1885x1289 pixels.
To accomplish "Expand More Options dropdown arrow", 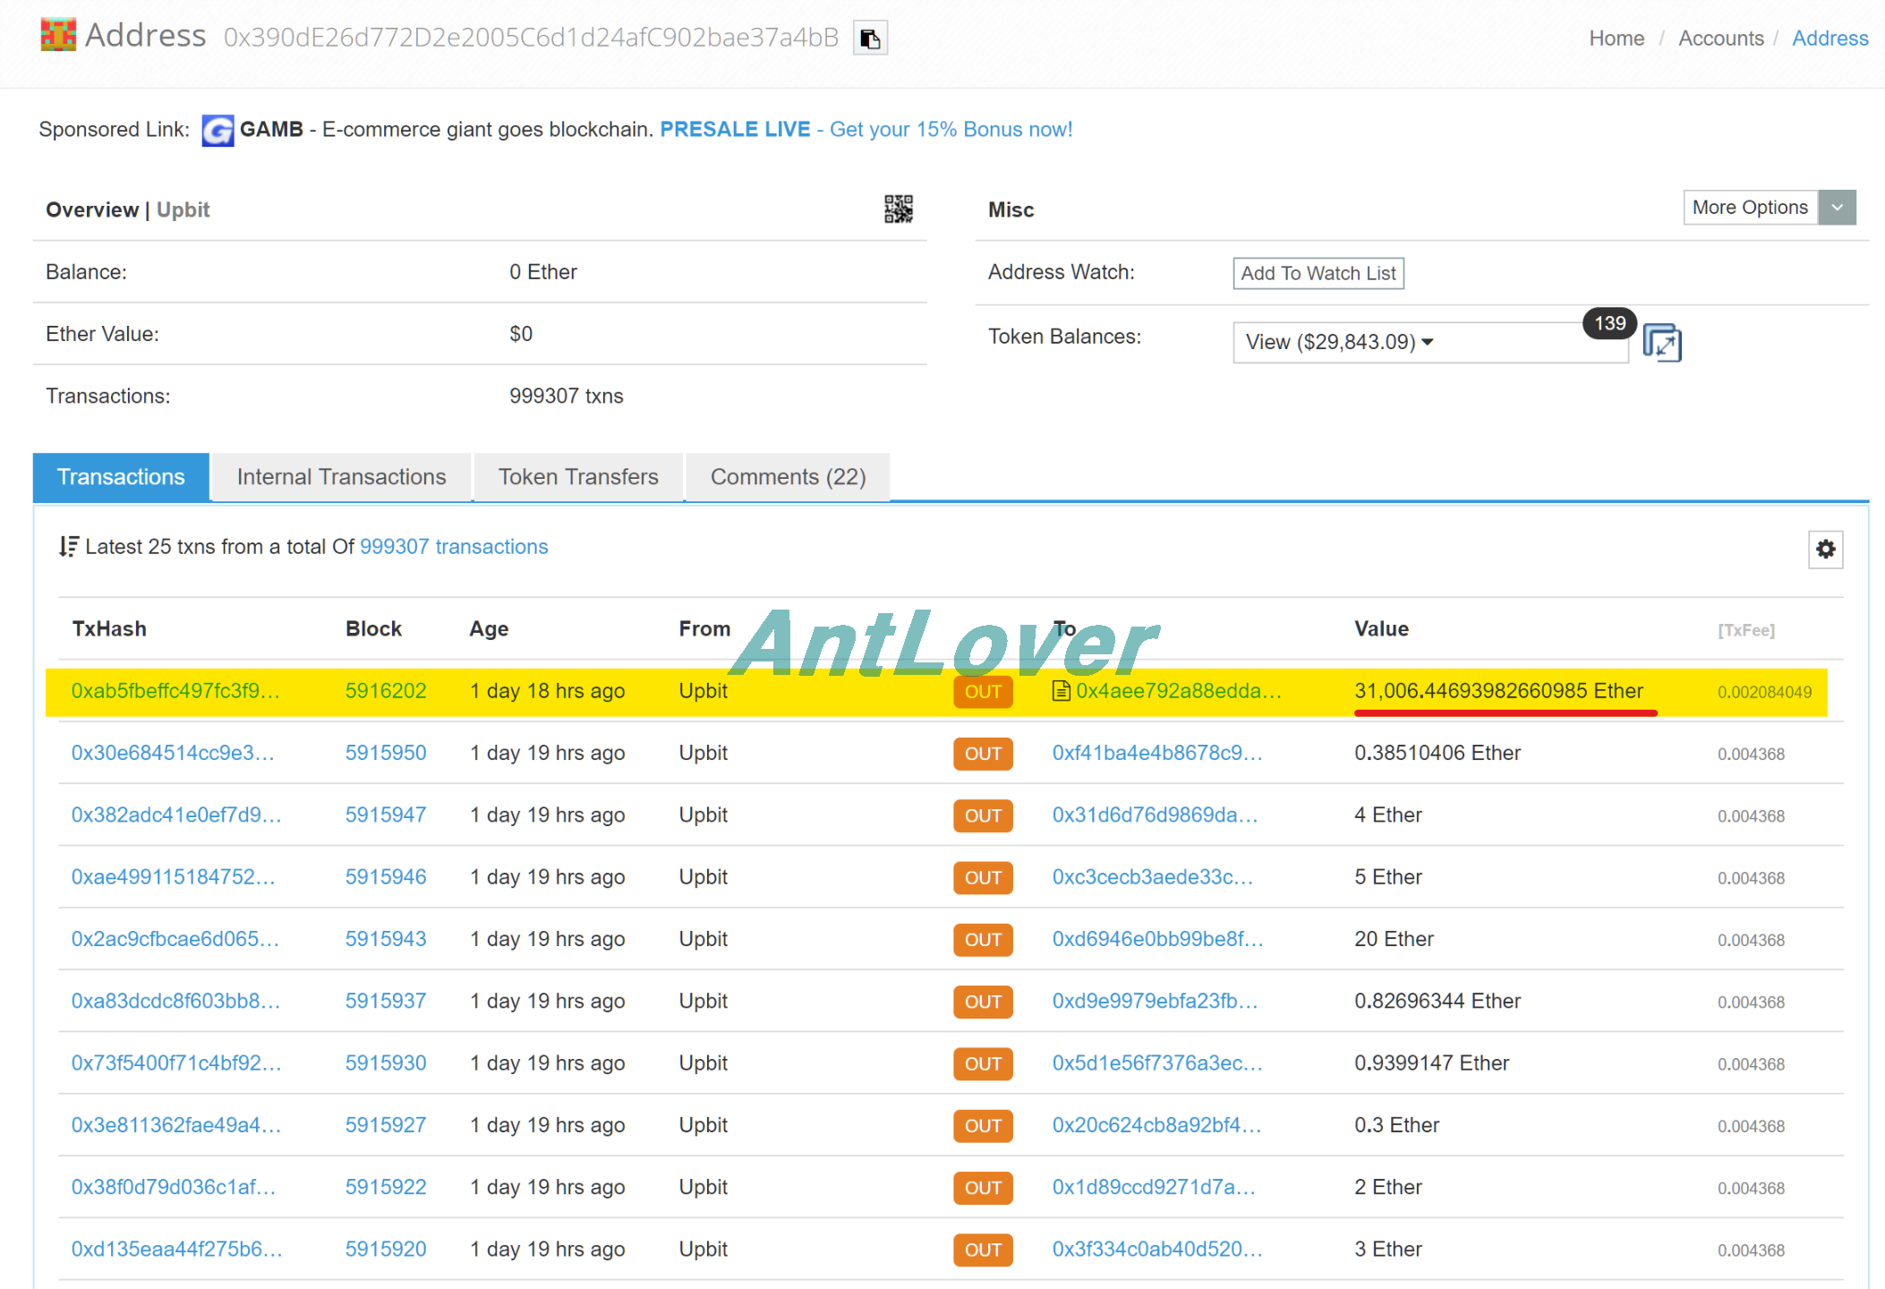I will point(1837,208).
